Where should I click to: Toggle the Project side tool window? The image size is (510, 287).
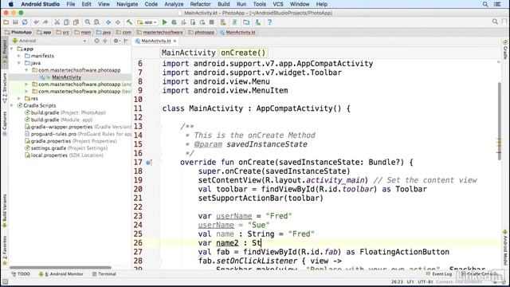click(5, 53)
